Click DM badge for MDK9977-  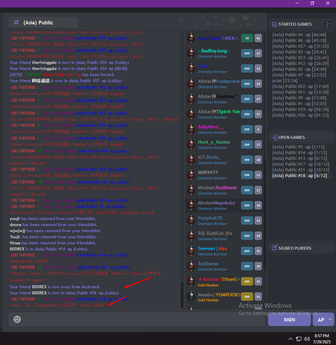(x=247, y=175)
